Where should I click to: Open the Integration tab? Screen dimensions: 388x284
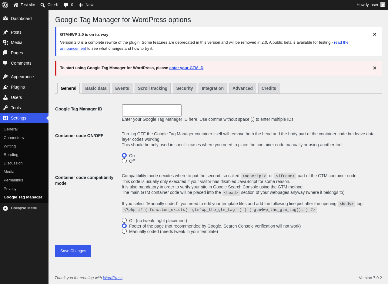[213, 88]
